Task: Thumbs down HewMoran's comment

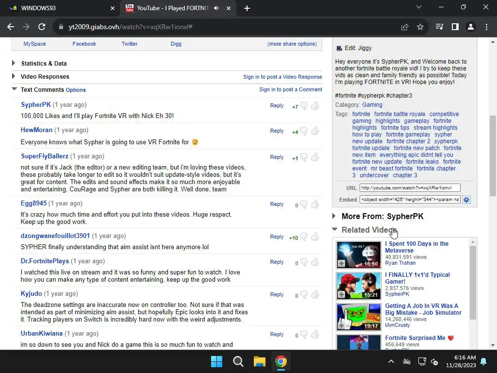Action: pos(304,131)
